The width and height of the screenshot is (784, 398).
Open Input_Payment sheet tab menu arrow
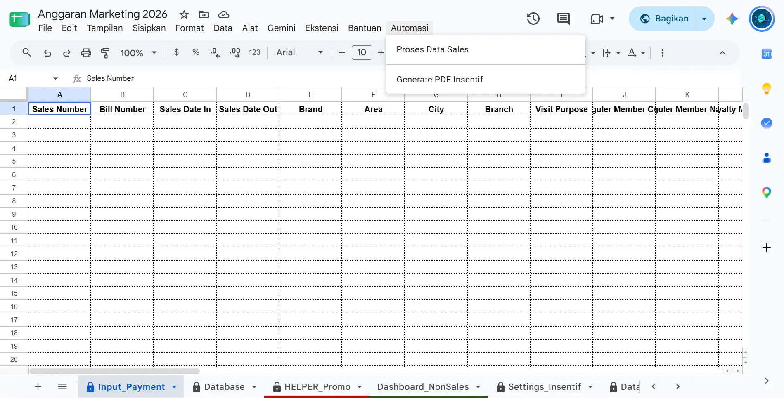(x=174, y=387)
